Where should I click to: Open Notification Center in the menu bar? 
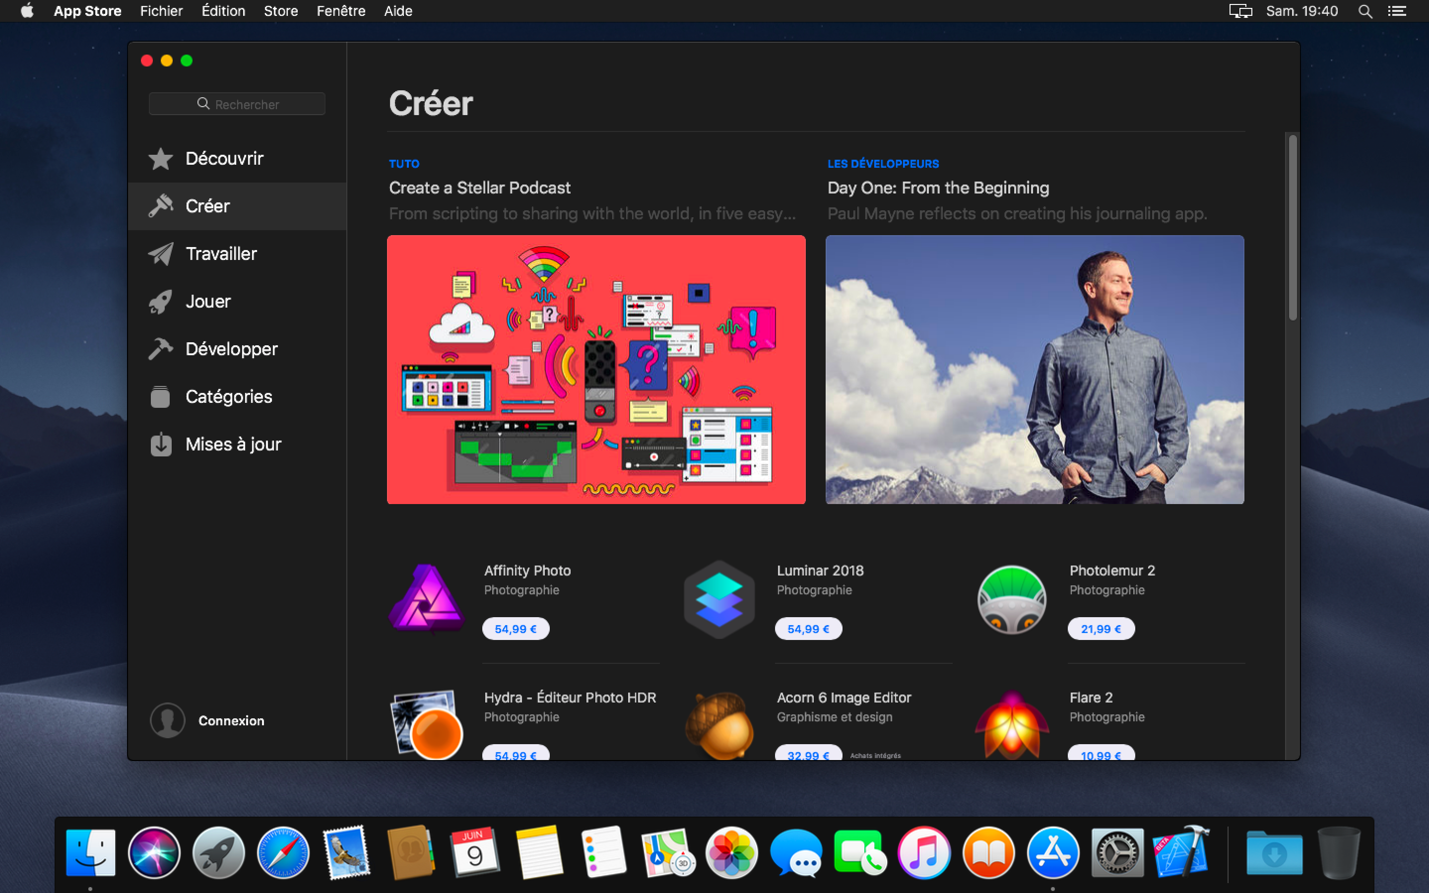pyautogui.click(x=1397, y=10)
